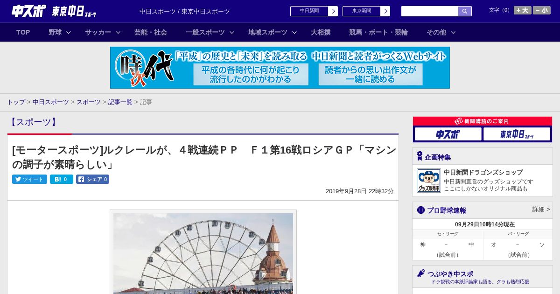
Task: Tweet the article via ツイート button
Action: (x=29, y=179)
